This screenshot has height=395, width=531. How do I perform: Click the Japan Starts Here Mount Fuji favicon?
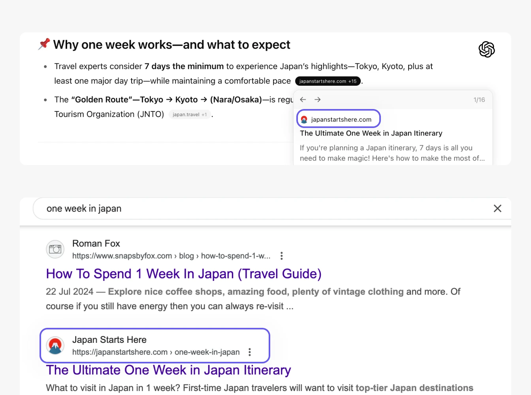[x=55, y=345]
